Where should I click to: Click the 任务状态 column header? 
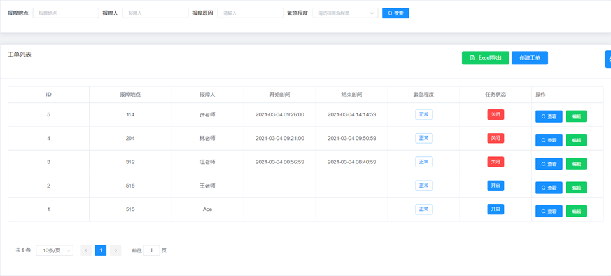click(x=495, y=95)
